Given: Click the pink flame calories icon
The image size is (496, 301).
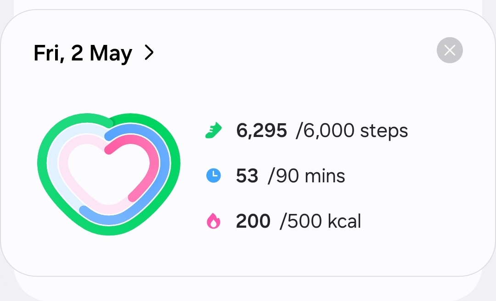Looking at the screenshot, I should pos(214,220).
